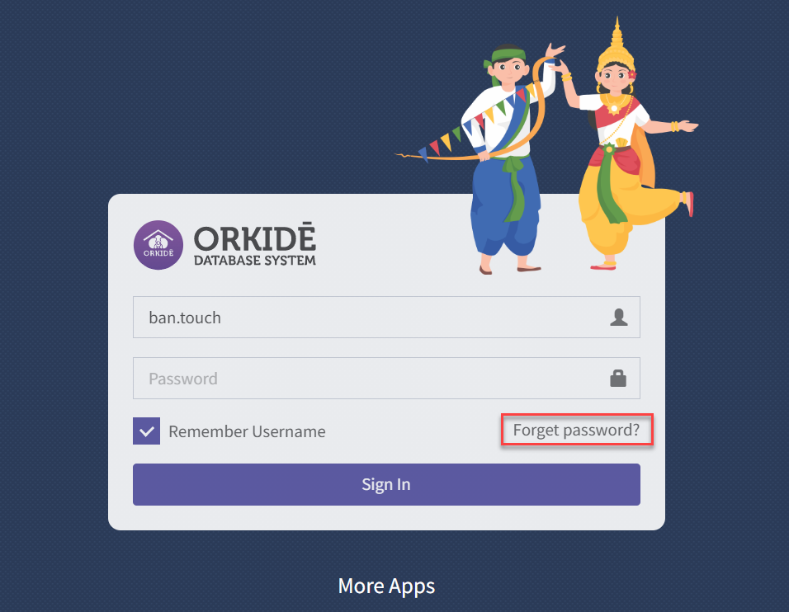Image resolution: width=789 pixels, height=612 pixels.
Task: Click the padlock icon in password field
Action: tap(618, 378)
